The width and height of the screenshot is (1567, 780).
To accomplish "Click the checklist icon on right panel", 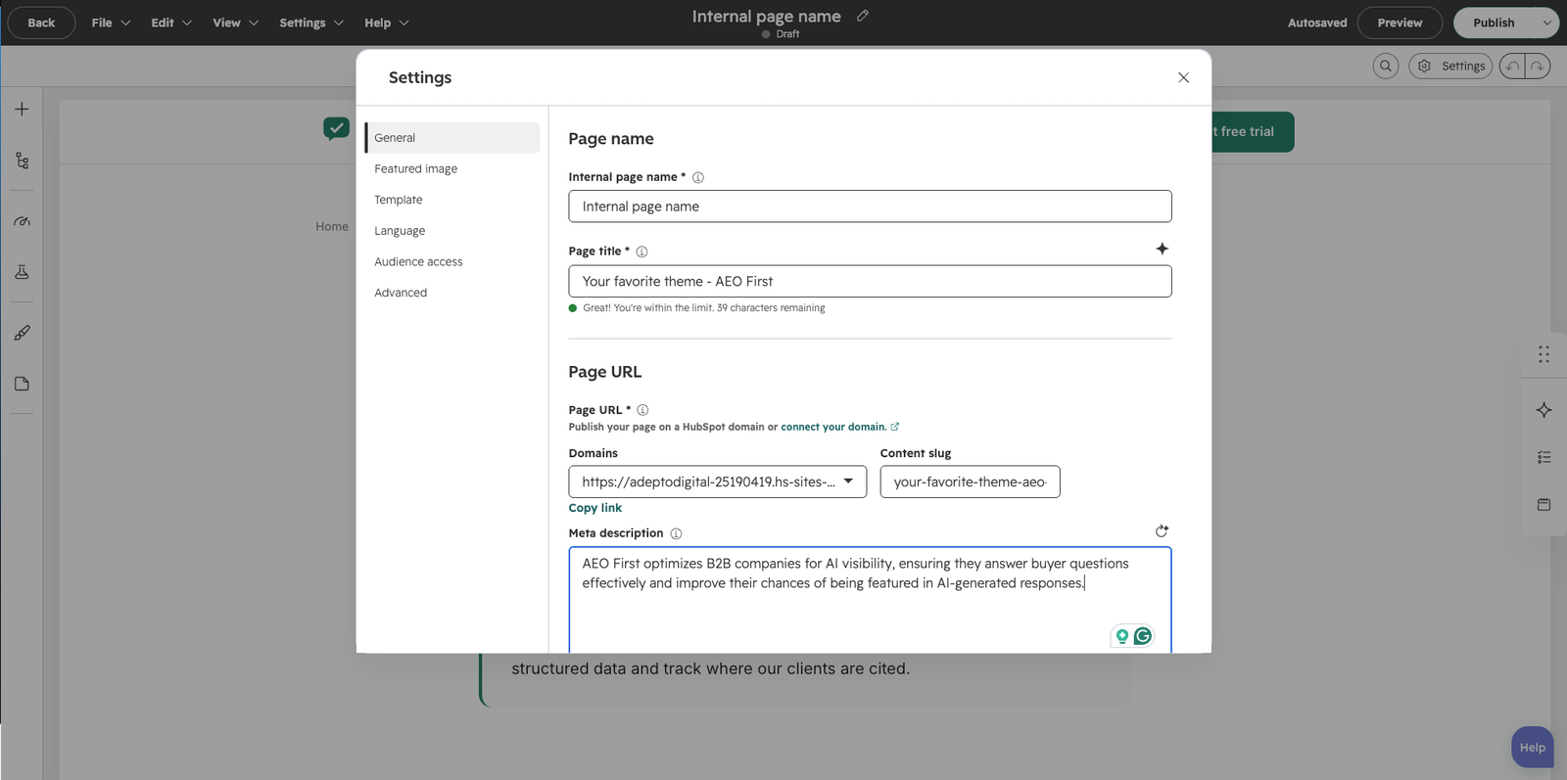I will tap(1543, 457).
